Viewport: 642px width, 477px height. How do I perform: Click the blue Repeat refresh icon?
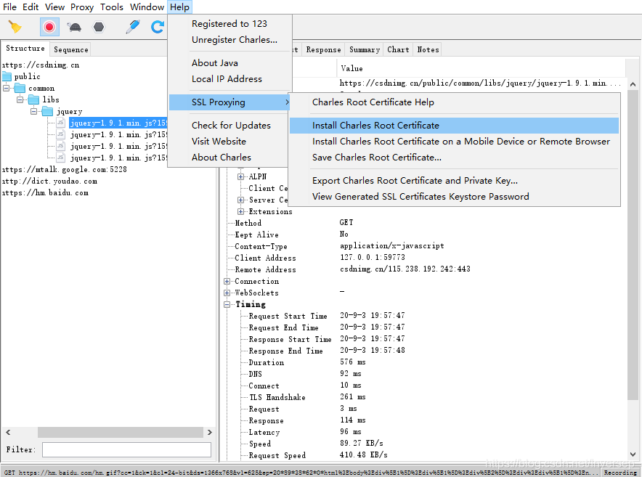(158, 27)
